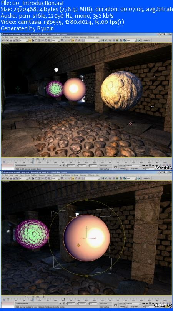Viewport: 173px width, 311px height.
Task: Select the Rotate tool in the upper frame toolbar
Action: pyautogui.click(x=46, y=40)
